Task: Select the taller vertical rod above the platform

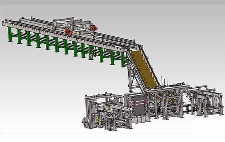Action: pos(167,80)
